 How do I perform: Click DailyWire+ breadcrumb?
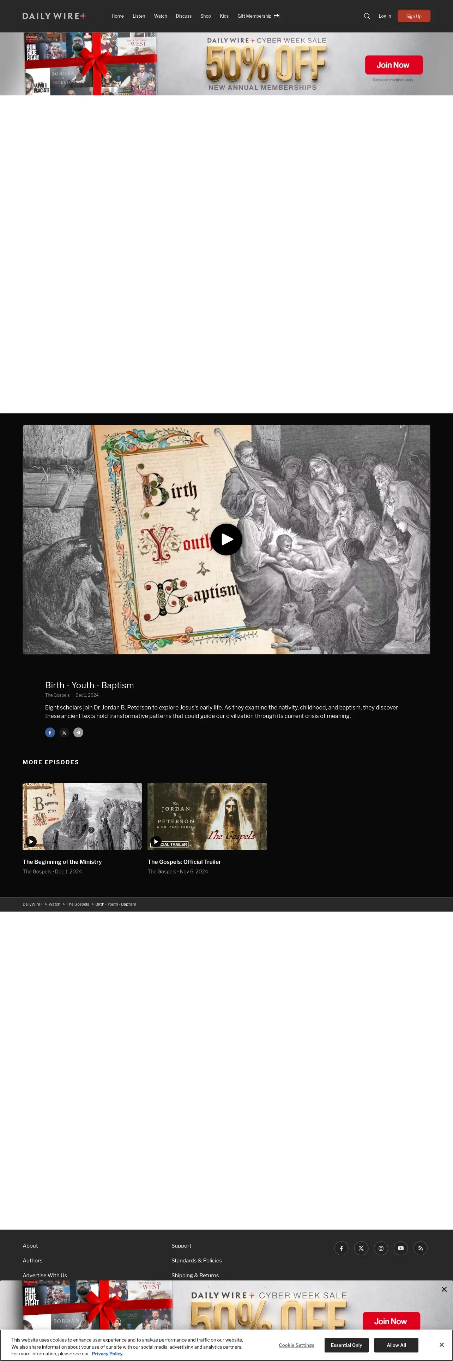click(32, 904)
